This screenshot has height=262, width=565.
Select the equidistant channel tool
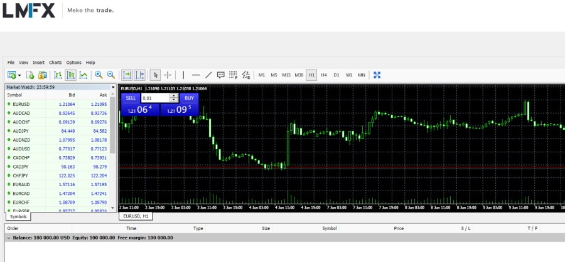point(246,75)
